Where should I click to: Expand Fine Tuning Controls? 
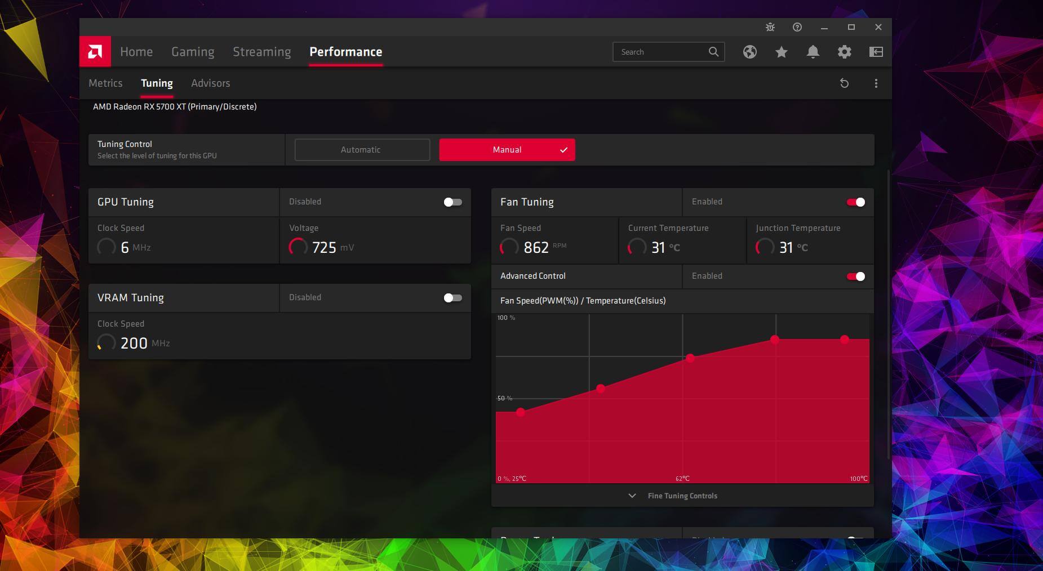point(682,496)
